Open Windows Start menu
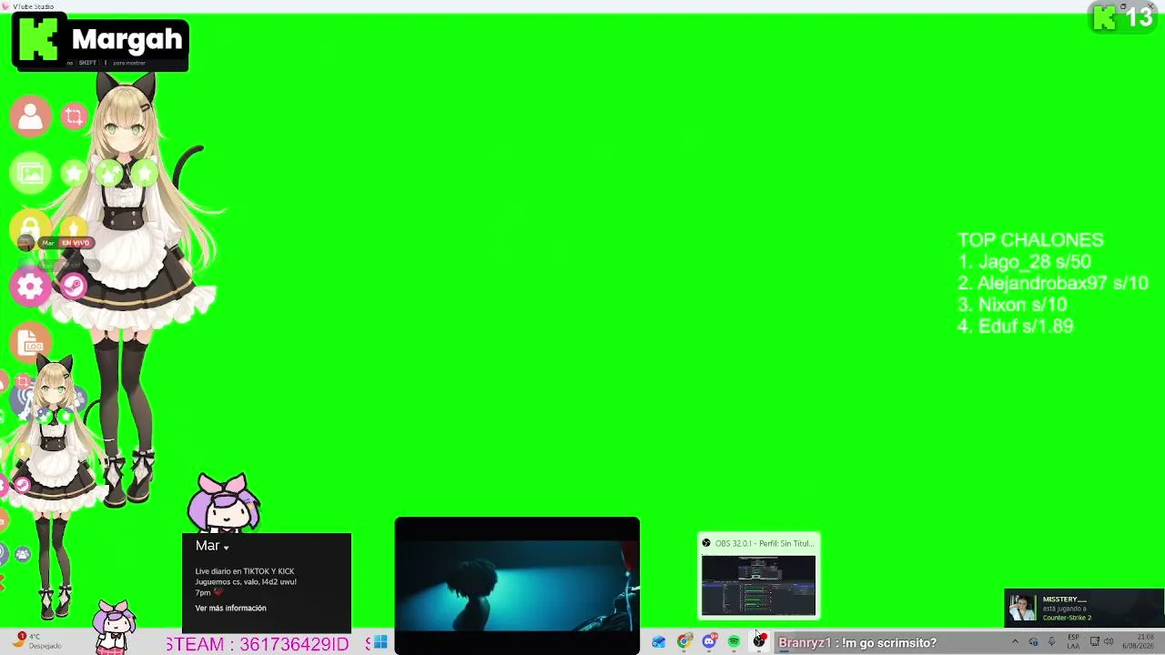The image size is (1165, 655). point(380,642)
